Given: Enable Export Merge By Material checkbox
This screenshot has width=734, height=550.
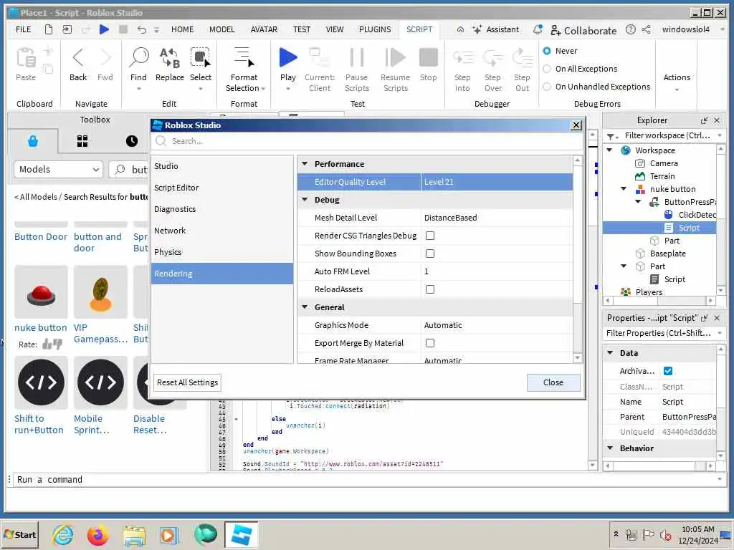Looking at the screenshot, I should coord(430,343).
